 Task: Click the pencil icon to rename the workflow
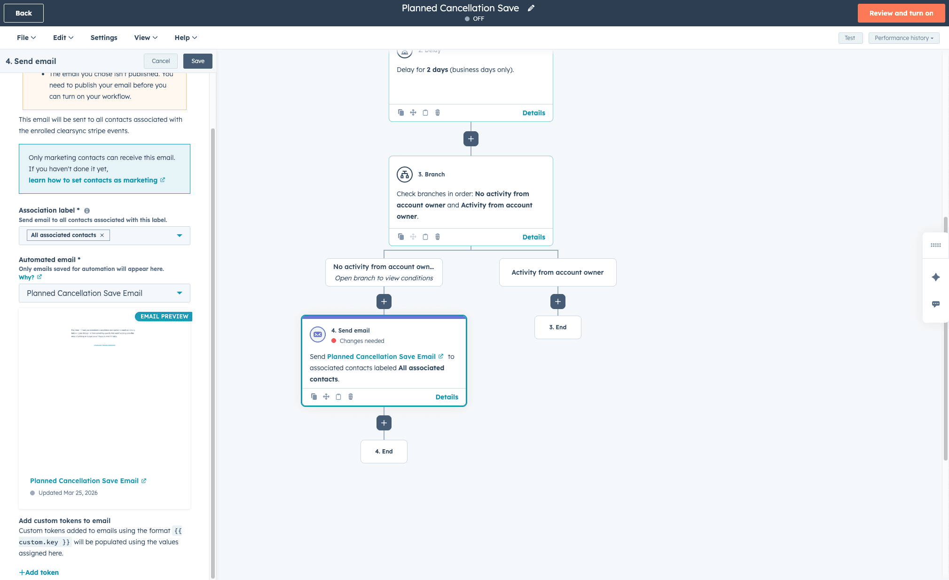[x=531, y=8]
